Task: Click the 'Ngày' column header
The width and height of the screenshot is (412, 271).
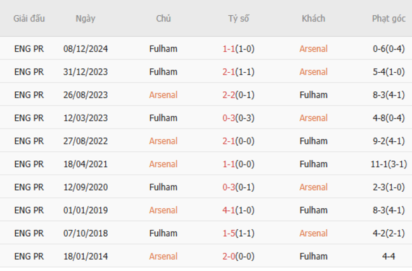Action: coord(86,18)
